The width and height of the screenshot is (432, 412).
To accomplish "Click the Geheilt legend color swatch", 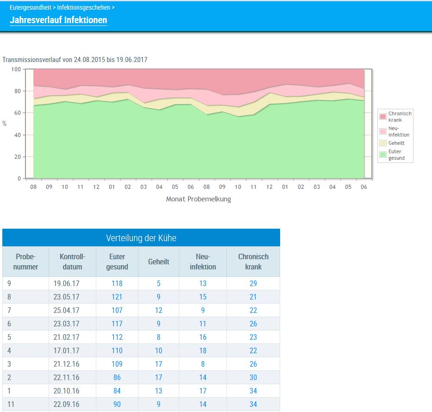I will tap(383, 143).
